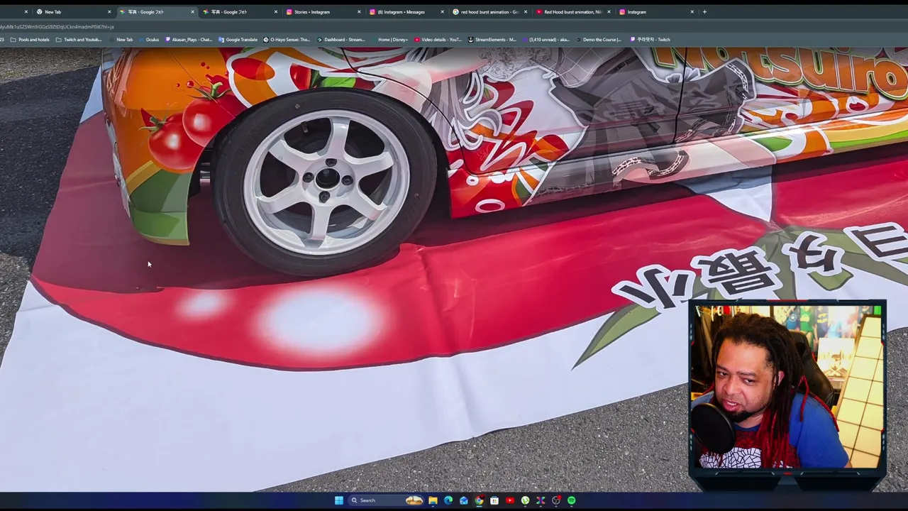Switch to the Red Hood burst animation YouTube tab
This screenshot has height=511, width=908.
(572, 12)
